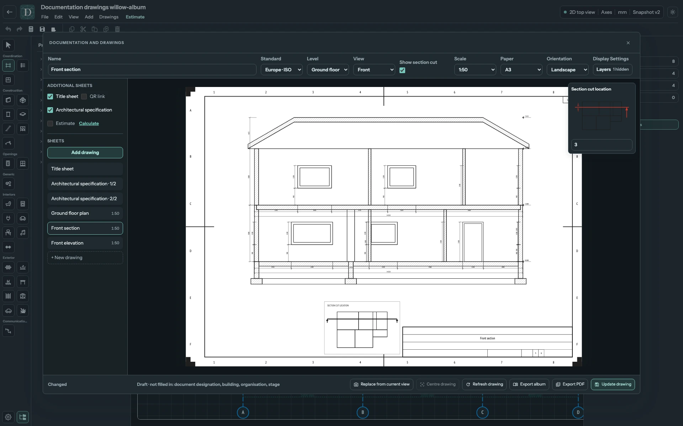
Task: Enable the QR link checkbox
Action: 84,97
